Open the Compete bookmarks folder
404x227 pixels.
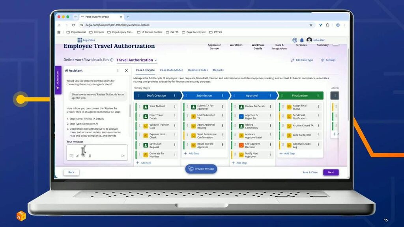tap(97, 32)
